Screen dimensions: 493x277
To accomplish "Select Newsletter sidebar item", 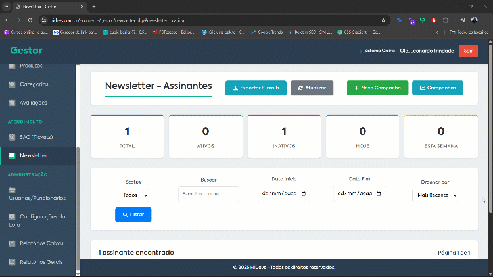I will [x=37, y=155].
